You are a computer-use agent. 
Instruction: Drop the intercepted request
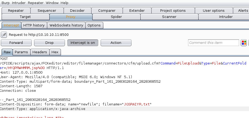[49, 43]
